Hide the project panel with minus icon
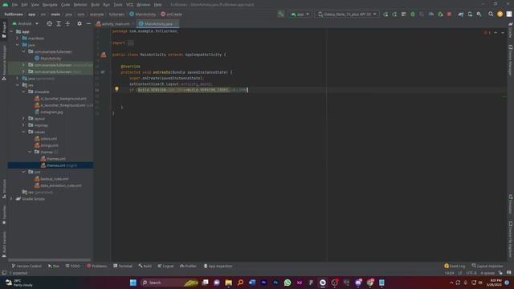514x289 pixels. (x=88, y=23)
